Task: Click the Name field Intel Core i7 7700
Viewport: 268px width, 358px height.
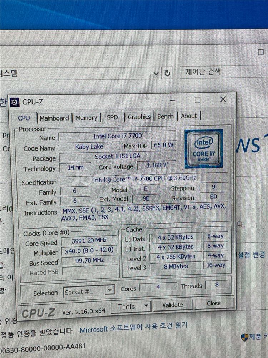Action: click(x=117, y=136)
